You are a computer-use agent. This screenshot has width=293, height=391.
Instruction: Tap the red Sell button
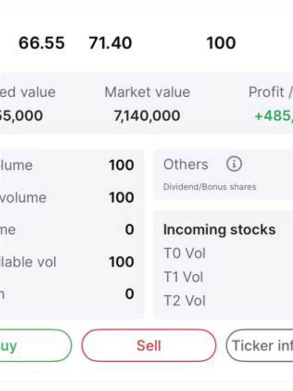pyautogui.click(x=149, y=346)
